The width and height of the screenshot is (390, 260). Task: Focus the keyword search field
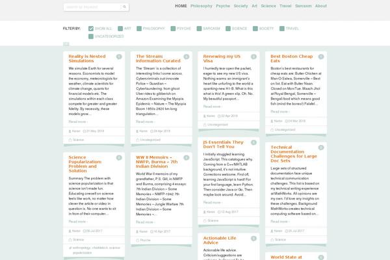click(x=92, y=7)
